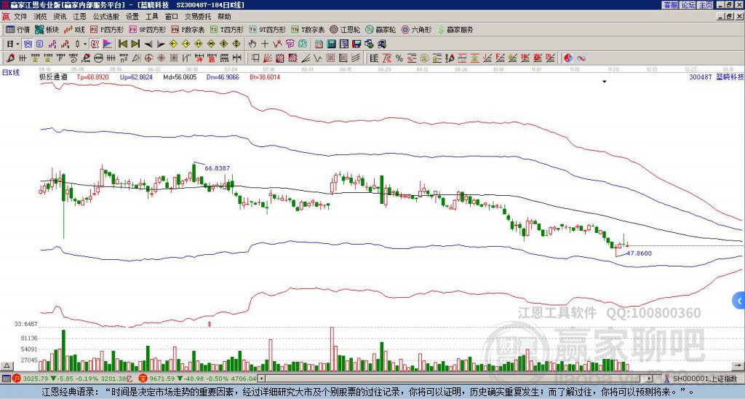Click the 日K线 period label
Viewport: 745px width, 399px height.
(x=11, y=73)
